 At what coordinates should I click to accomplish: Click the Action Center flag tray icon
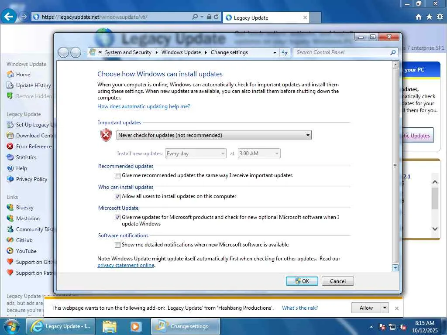(382, 327)
